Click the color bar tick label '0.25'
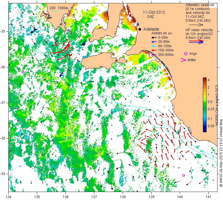 [x=211, y=109]
